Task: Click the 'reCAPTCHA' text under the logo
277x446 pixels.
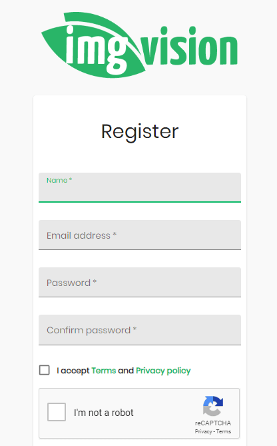Action: (213, 423)
